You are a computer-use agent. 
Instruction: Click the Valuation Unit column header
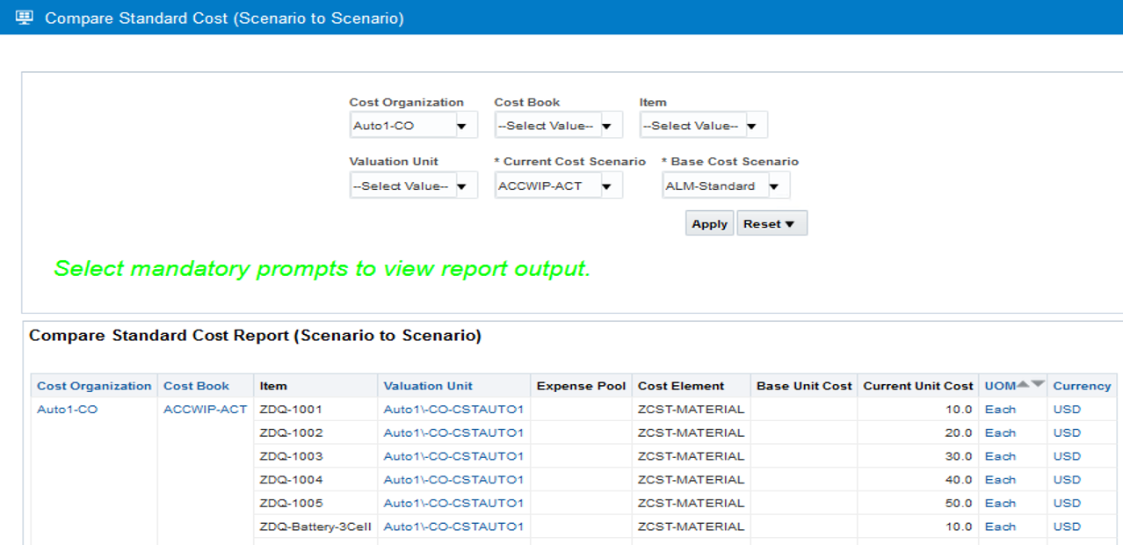point(428,386)
